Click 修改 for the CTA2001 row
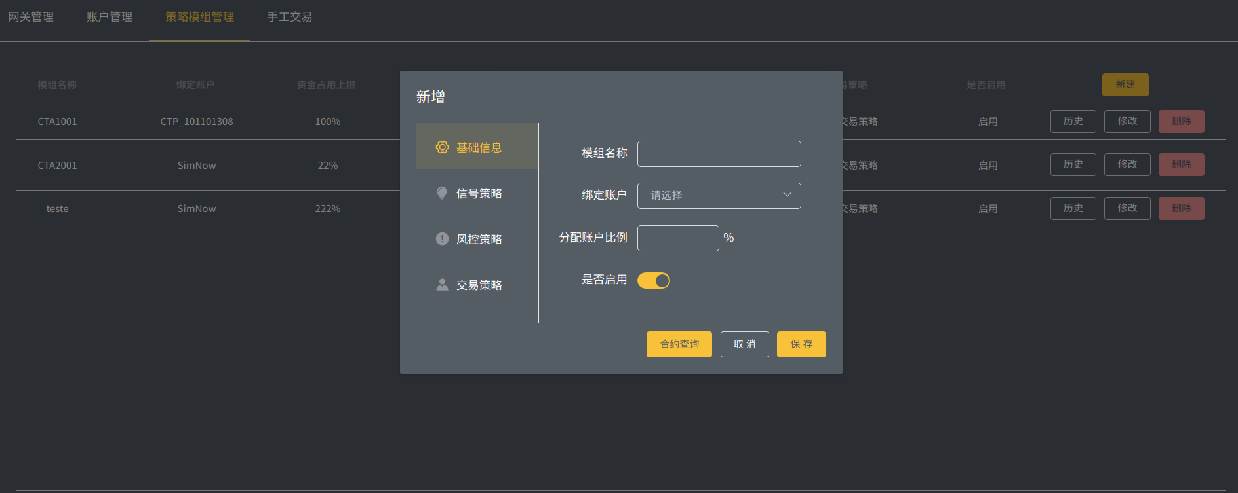1238x493 pixels. (1127, 164)
